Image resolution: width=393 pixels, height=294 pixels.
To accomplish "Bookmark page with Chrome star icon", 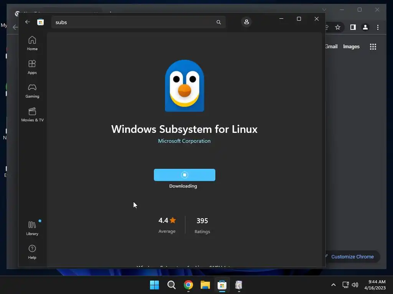I will (x=338, y=27).
